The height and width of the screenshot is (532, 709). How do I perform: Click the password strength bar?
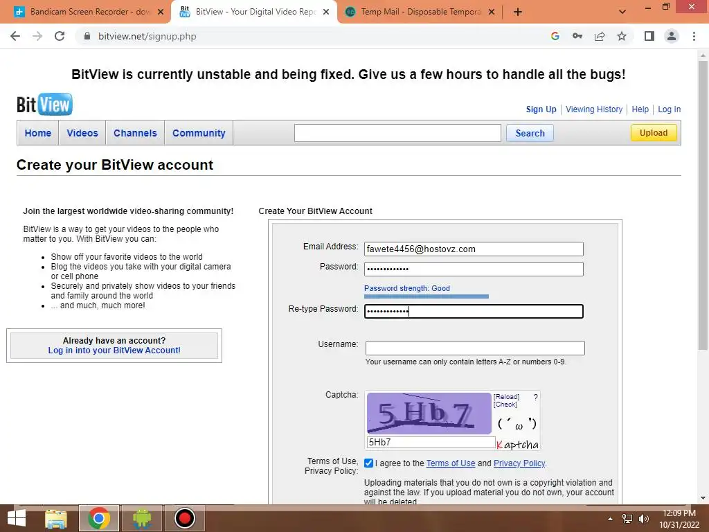point(427,296)
